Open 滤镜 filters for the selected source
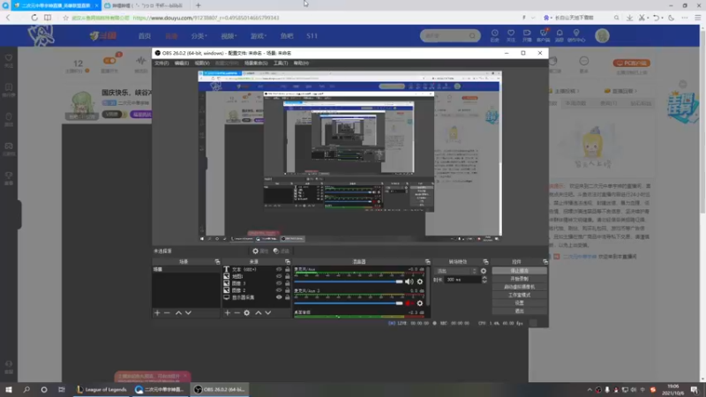The height and width of the screenshot is (397, 706). (282, 251)
